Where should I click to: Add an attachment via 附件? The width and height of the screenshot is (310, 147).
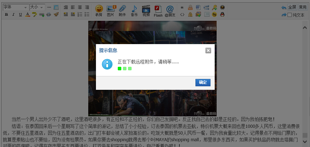[122, 11]
